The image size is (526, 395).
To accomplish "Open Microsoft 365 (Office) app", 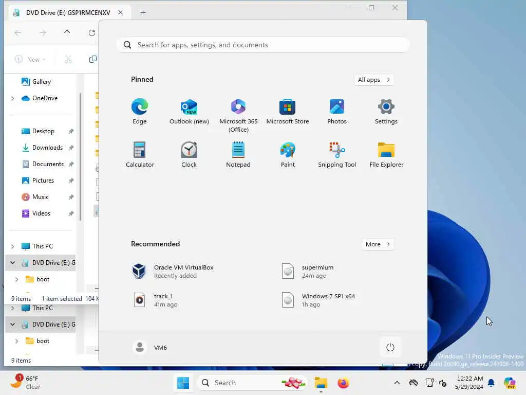I will (x=238, y=116).
